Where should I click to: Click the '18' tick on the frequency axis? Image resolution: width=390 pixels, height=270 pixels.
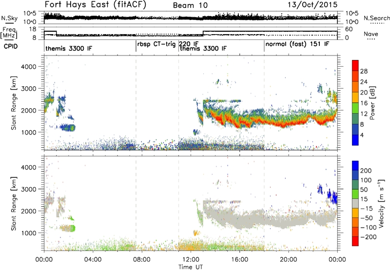pyautogui.click(x=33, y=29)
